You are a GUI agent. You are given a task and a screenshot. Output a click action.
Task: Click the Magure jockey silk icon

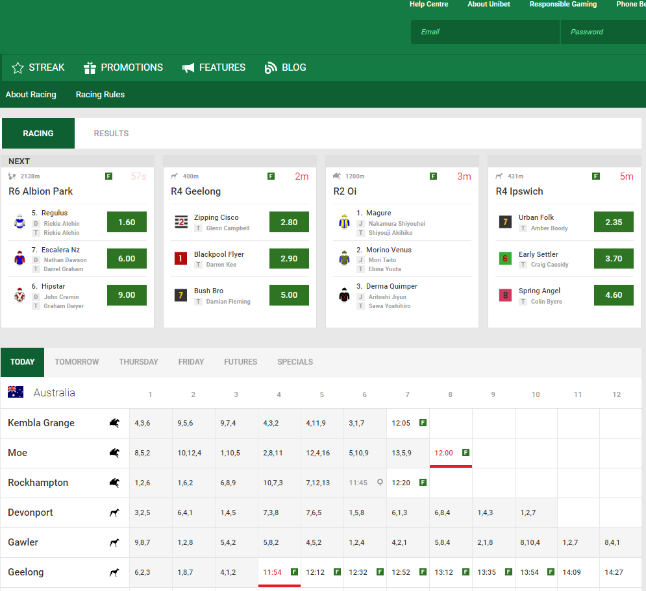pyautogui.click(x=344, y=222)
